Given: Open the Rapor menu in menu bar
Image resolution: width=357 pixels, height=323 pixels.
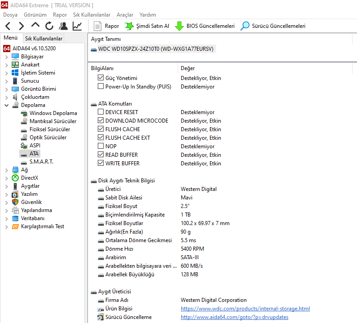Looking at the screenshot, I should pyautogui.click(x=60, y=15).
